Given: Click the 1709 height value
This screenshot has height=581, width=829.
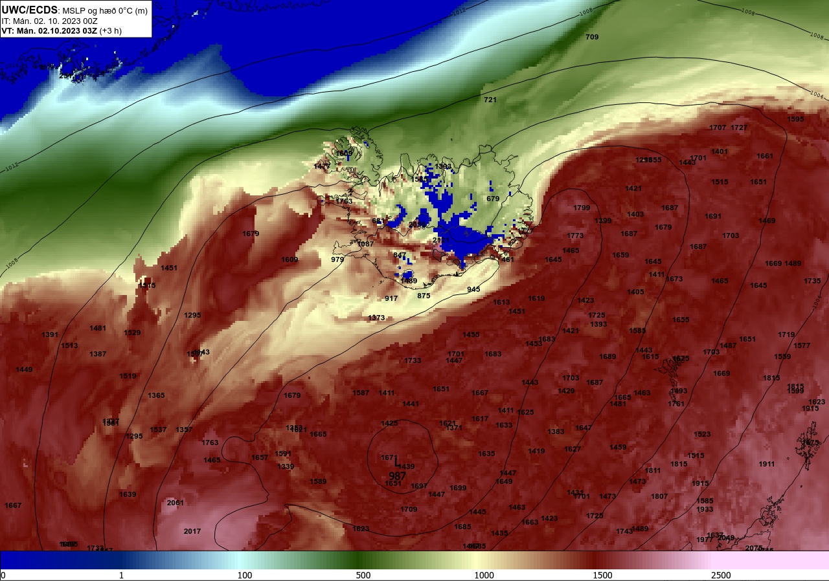Looking at the screenshot, I should 409,509.
